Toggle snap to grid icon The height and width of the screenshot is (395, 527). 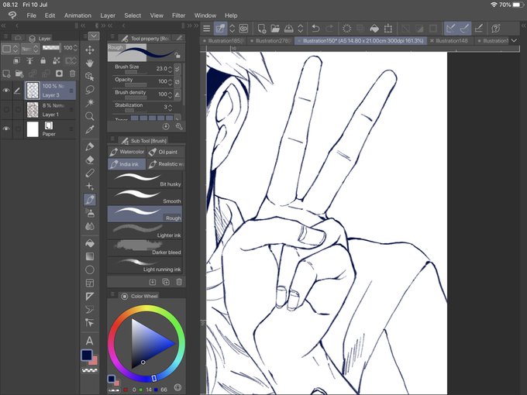click(x=478, y=29)
